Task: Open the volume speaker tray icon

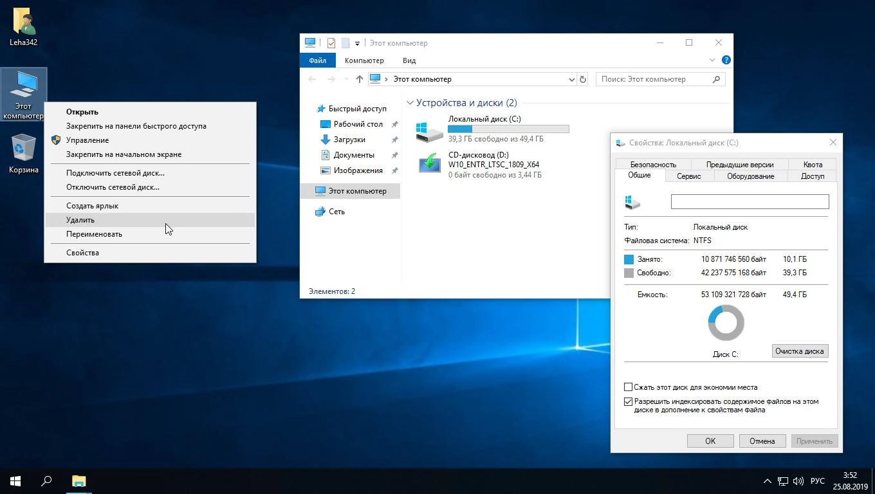Action: point(798,481)
